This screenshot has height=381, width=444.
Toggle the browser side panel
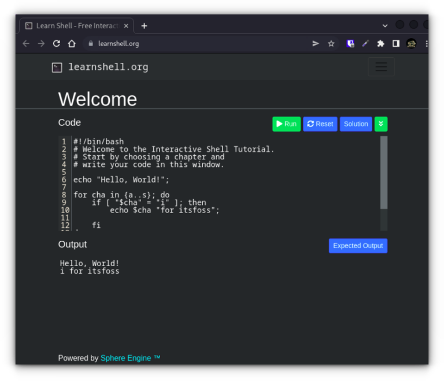396,43
